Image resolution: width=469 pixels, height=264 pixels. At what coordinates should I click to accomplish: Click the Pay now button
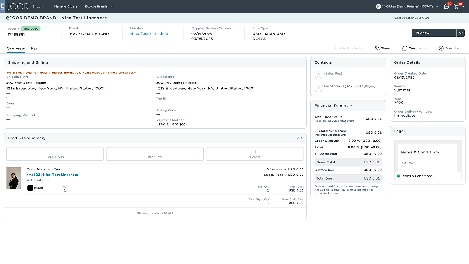(x=434, y=33)
